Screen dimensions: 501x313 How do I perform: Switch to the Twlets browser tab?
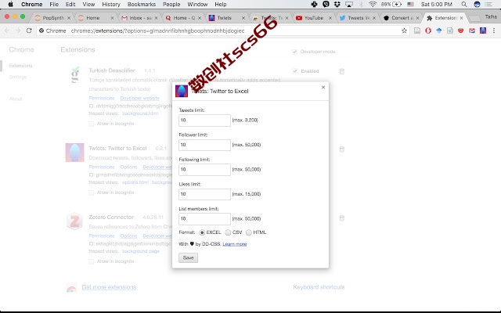(x=226, y=18)
